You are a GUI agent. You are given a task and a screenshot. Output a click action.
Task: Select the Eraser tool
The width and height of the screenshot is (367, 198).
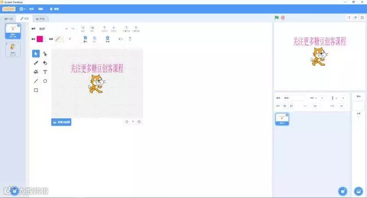pyautogui.click(x=45, y=63)
